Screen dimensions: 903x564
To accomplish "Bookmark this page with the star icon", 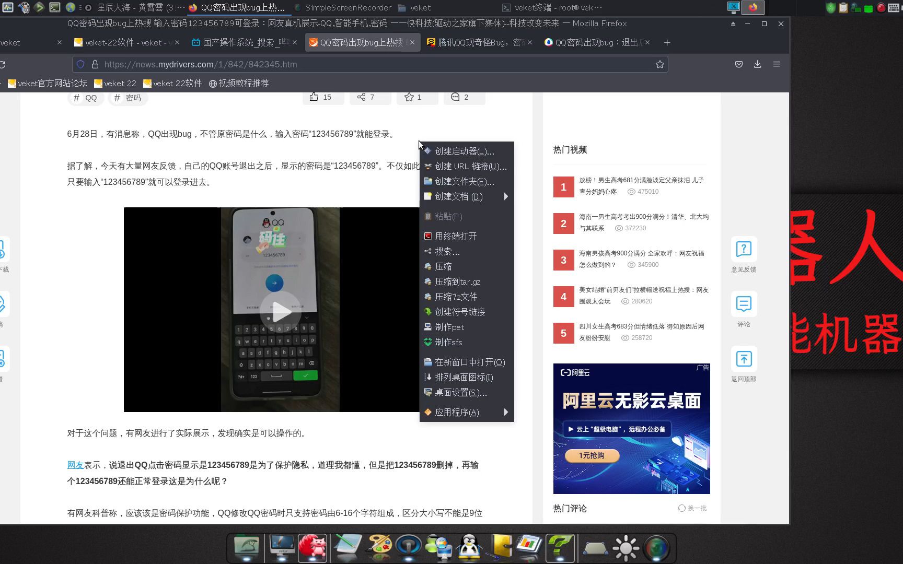I will [660, 64].
